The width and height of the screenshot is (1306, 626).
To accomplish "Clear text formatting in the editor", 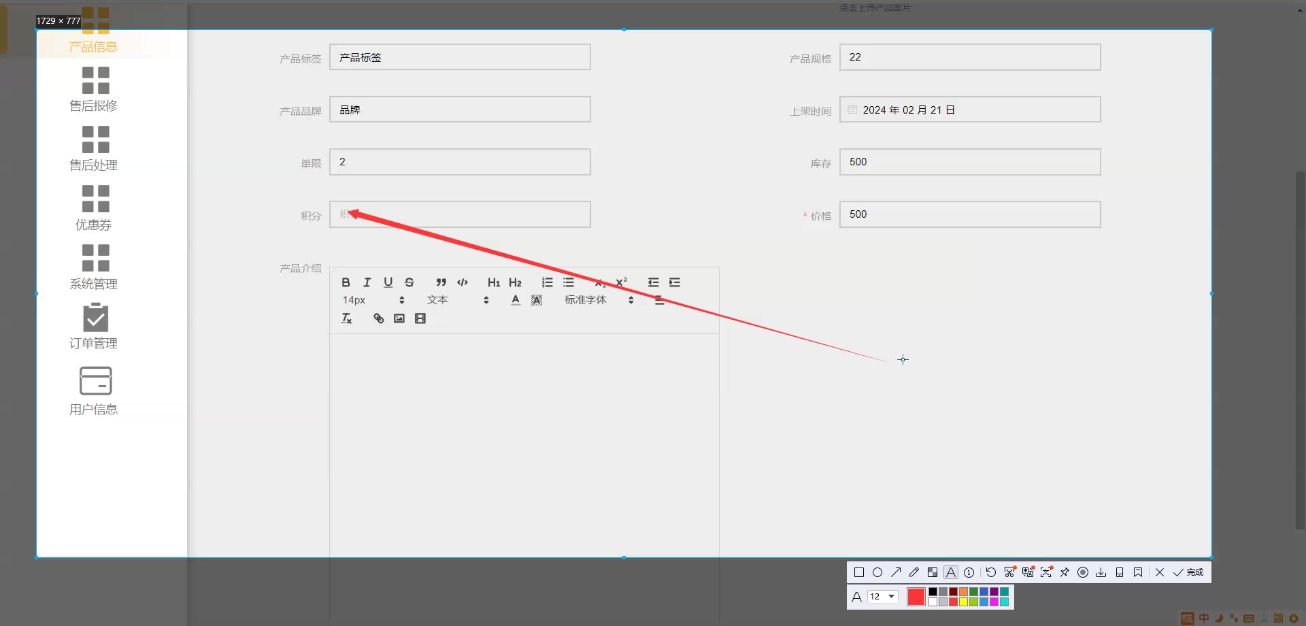I will coord(346,318).
